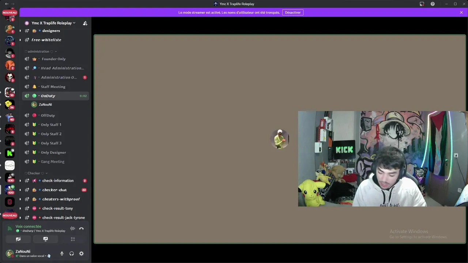The width and height of the screenshot is (468, 263).
Task: Open the inbox icon in the title bar
Action: click(422, 4)
